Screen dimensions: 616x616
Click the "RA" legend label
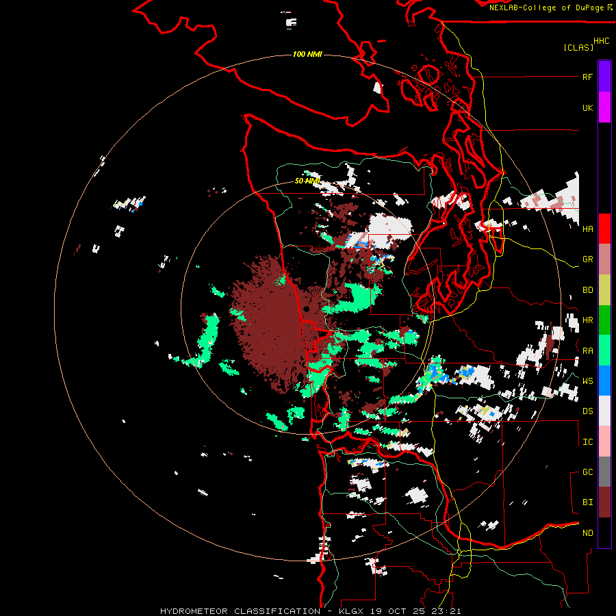pos(587,351)
